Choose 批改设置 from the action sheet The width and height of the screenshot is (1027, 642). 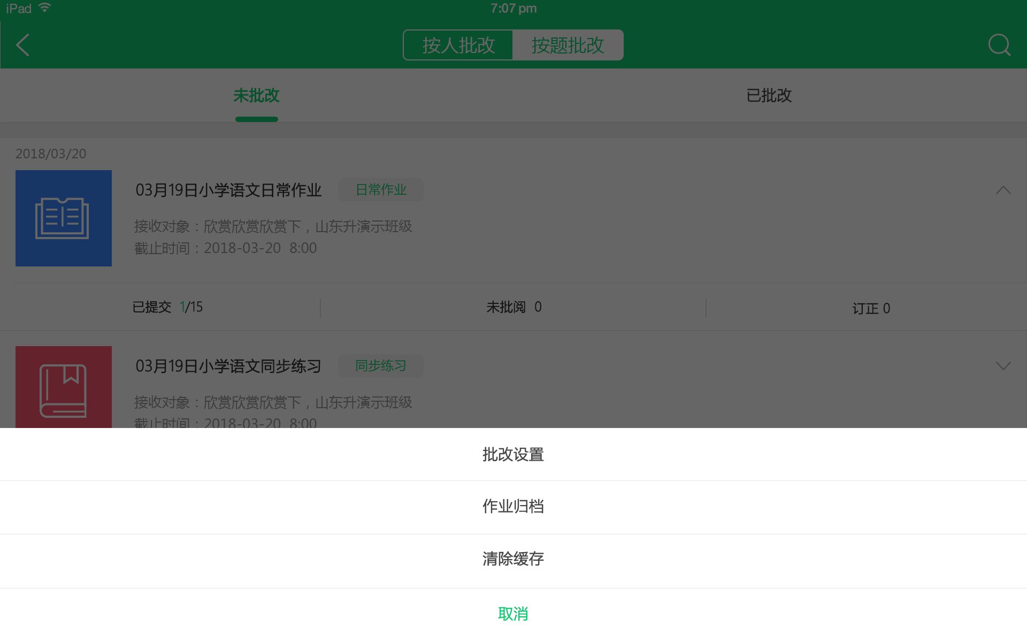click(513, 454)
